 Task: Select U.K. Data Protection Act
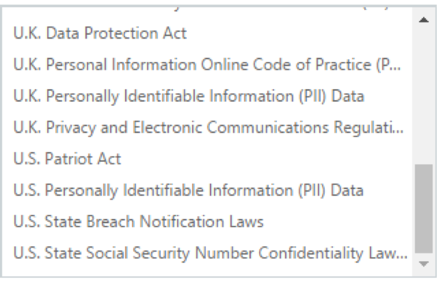99,34
